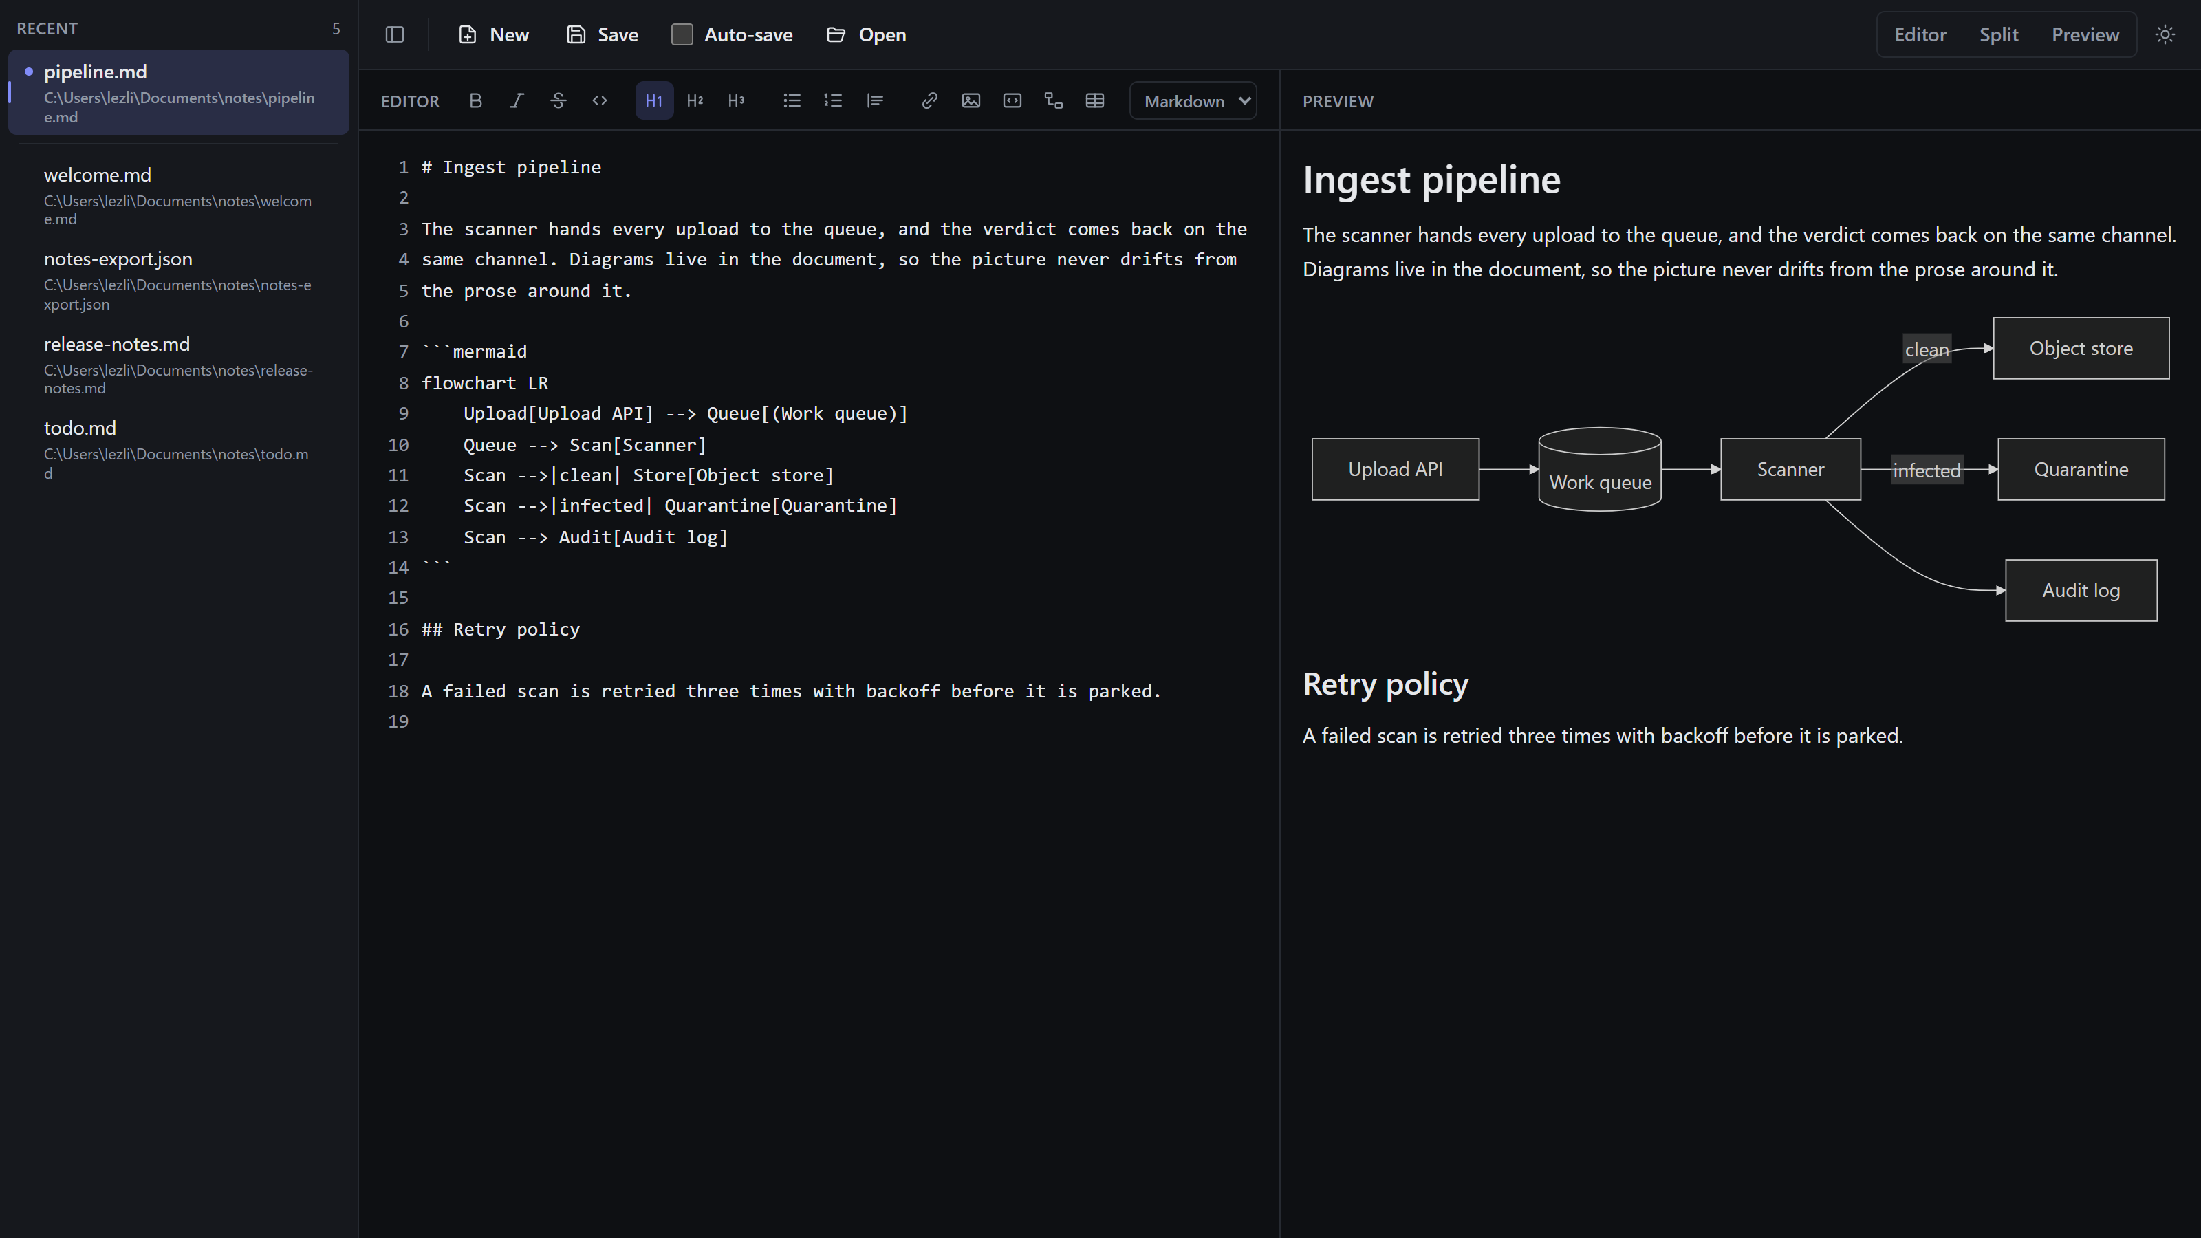Open the Markdown language dropdown

point(1193,101)
